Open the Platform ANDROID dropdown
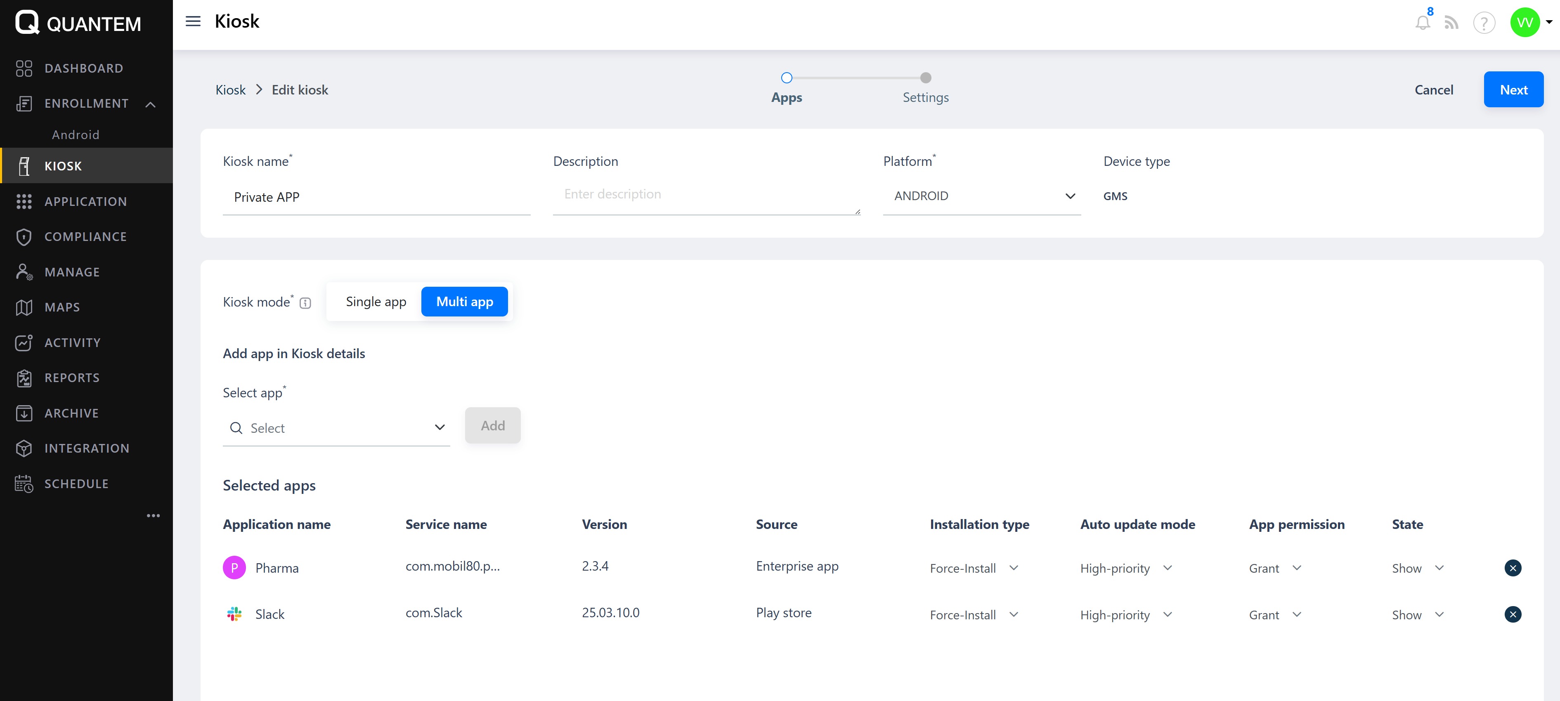 981,196
